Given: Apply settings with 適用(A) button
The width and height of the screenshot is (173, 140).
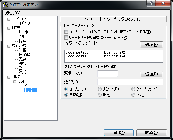Looking at the screenshot, I should pyautogui.click(x=119, y=133).
